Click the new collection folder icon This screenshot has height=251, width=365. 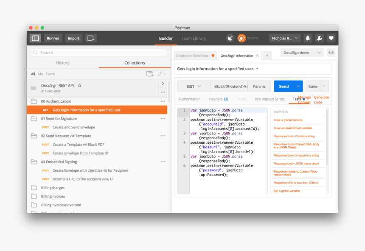(150, 74)
